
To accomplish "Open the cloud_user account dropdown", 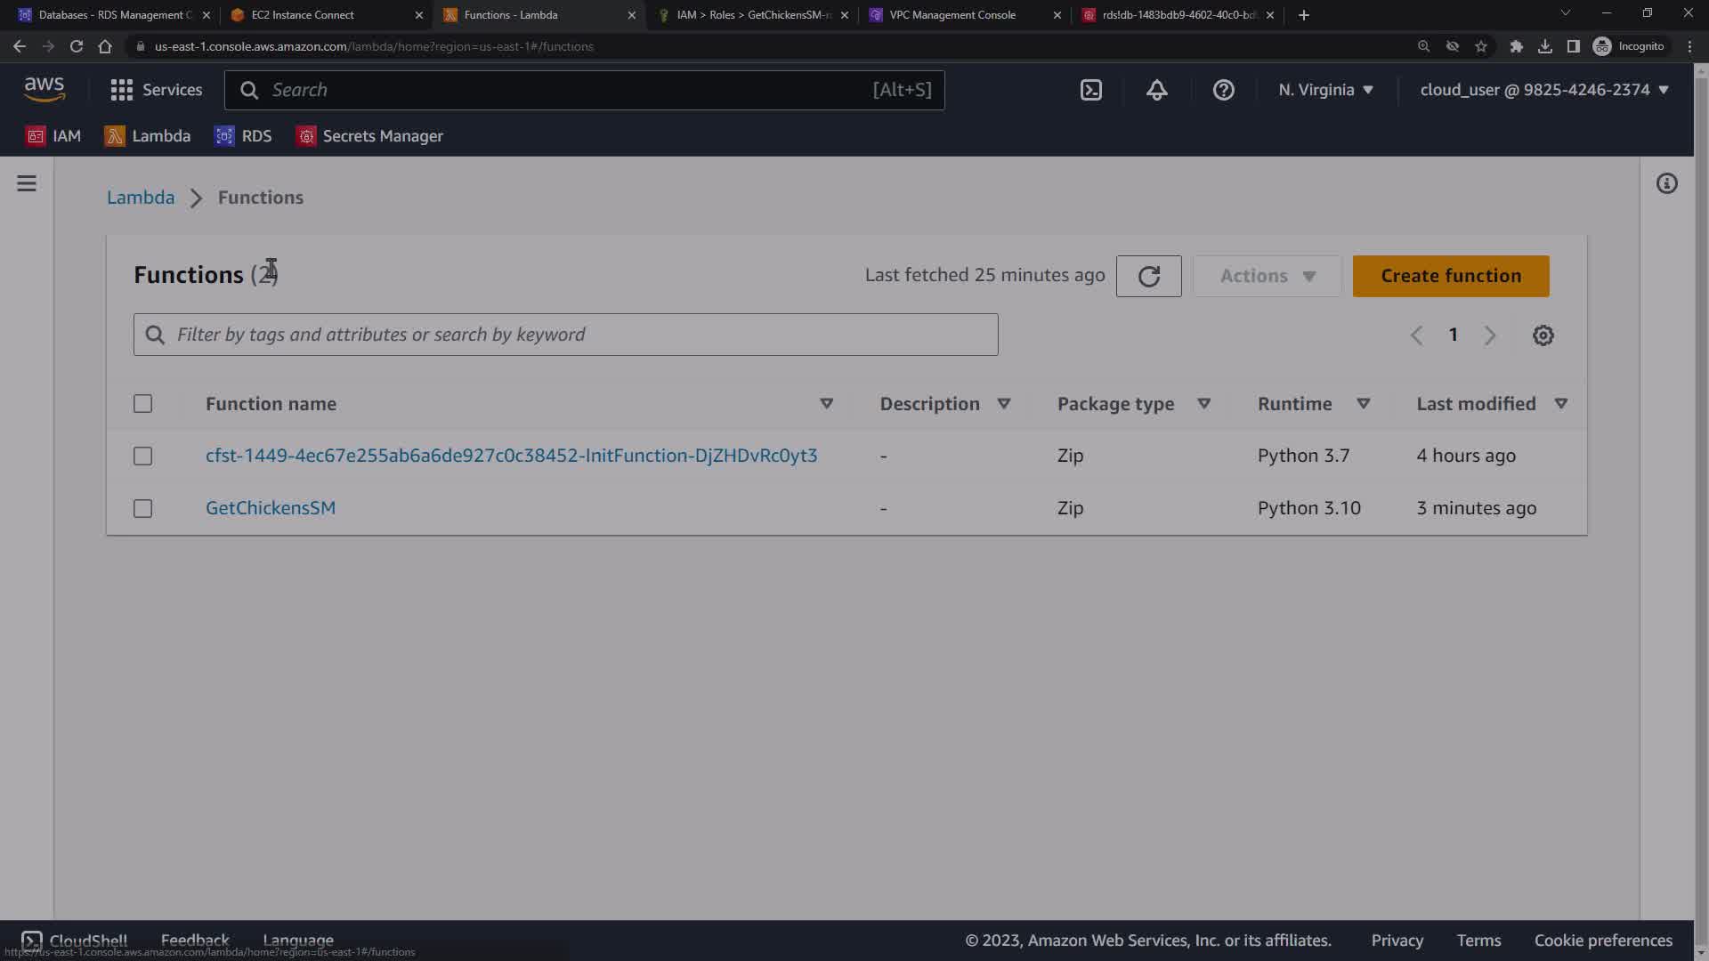I will (1543, 90).
